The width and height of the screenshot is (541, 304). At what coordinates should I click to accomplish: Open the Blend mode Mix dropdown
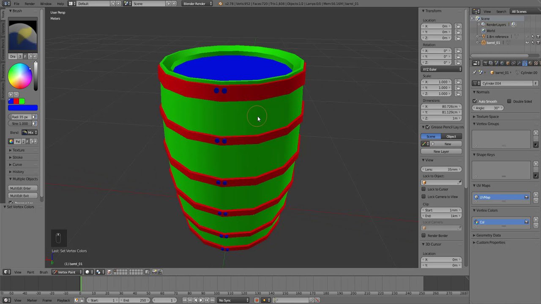30,133
